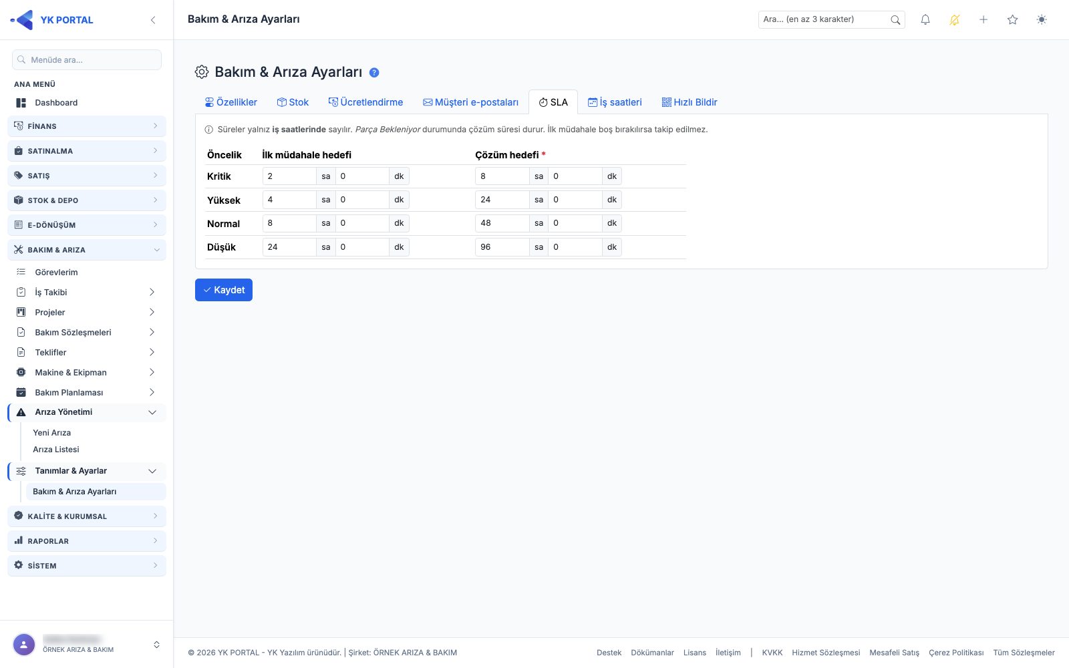The height and width of the screenshot is (668, 1069).
Task: Click the Dökümanlar footer link
Action: 652,653
